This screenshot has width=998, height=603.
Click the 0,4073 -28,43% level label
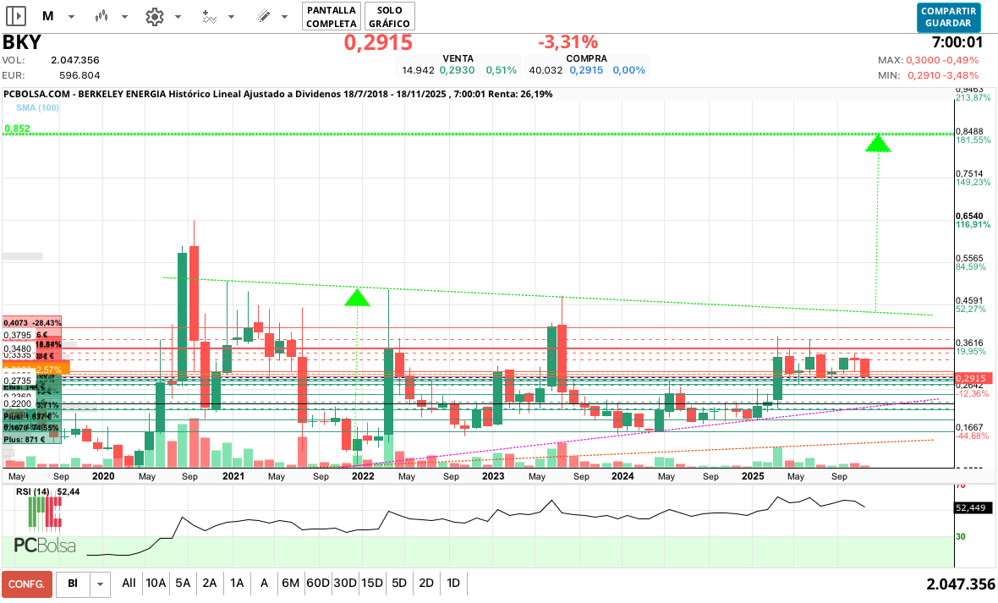[x=32, y=323]
